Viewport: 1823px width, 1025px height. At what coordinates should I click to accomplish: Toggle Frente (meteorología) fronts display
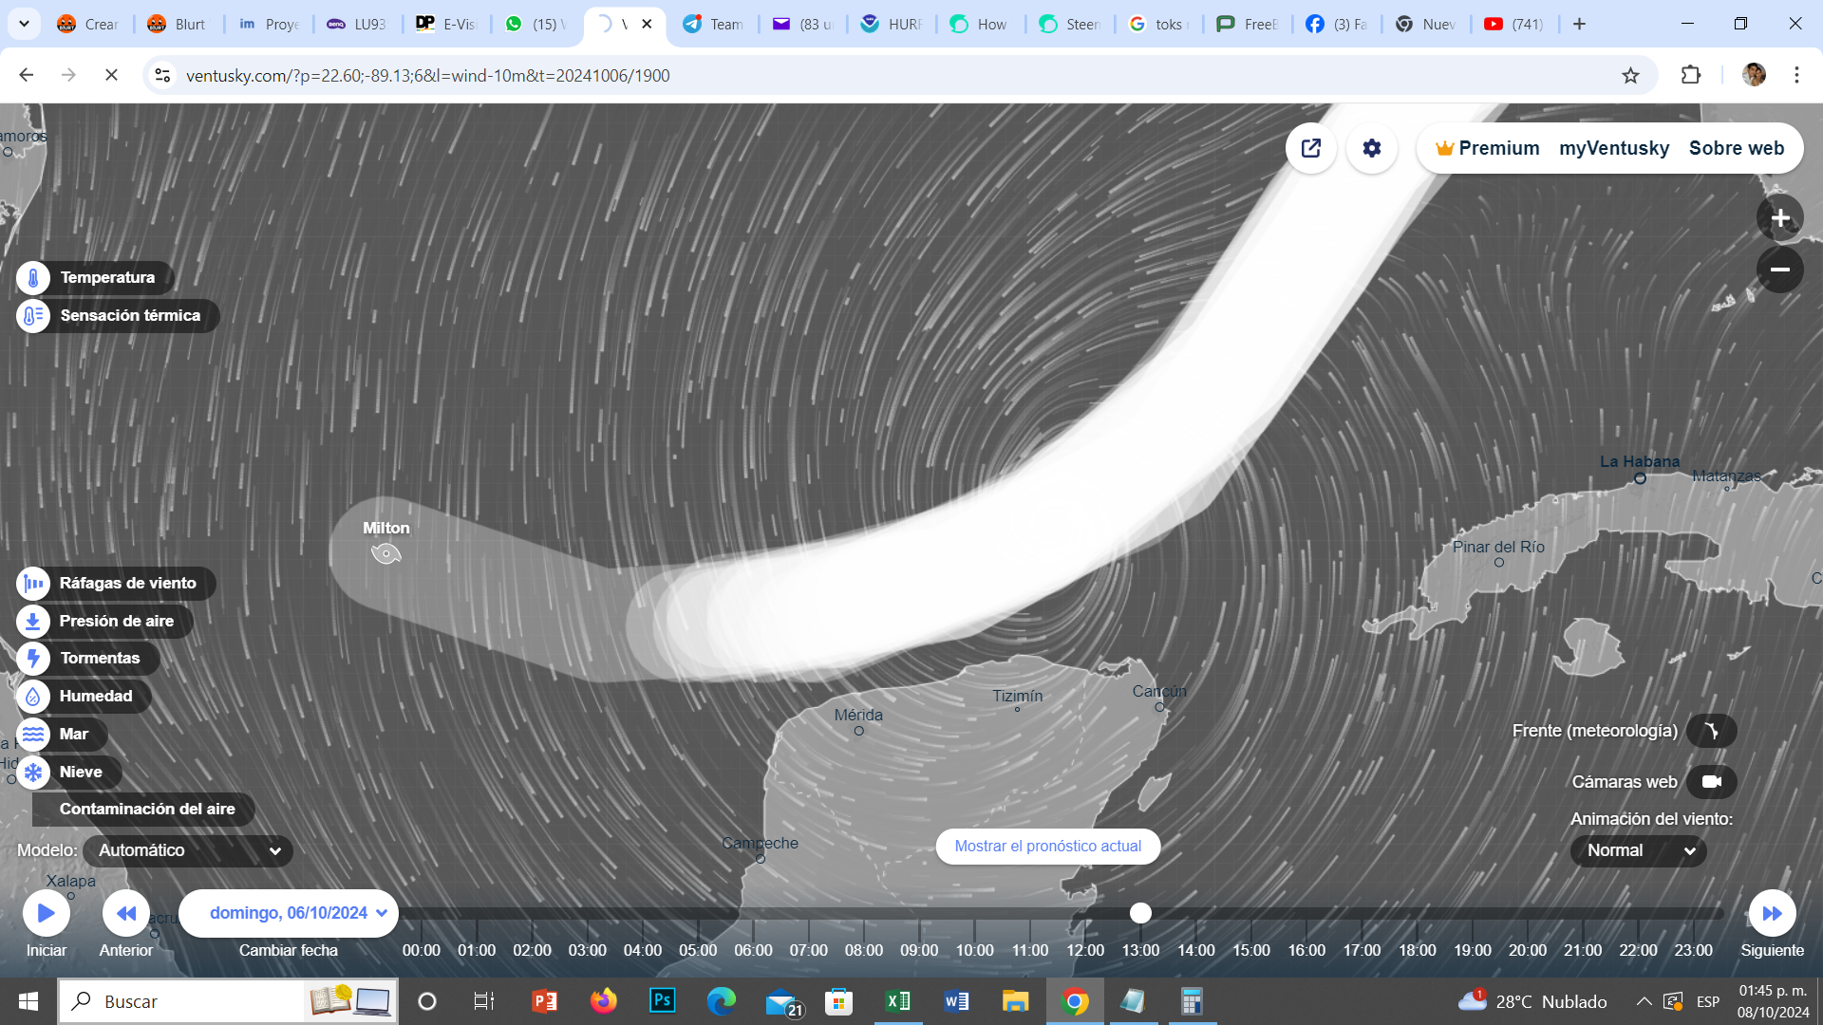coord(1711,731)
